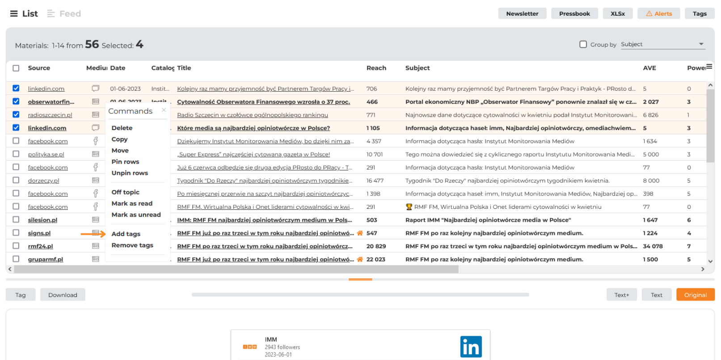Open 'Które media są najbardziej opiniotwórcze' title link
This screenshot has height=360, width=721.
[x=253, y=128]
